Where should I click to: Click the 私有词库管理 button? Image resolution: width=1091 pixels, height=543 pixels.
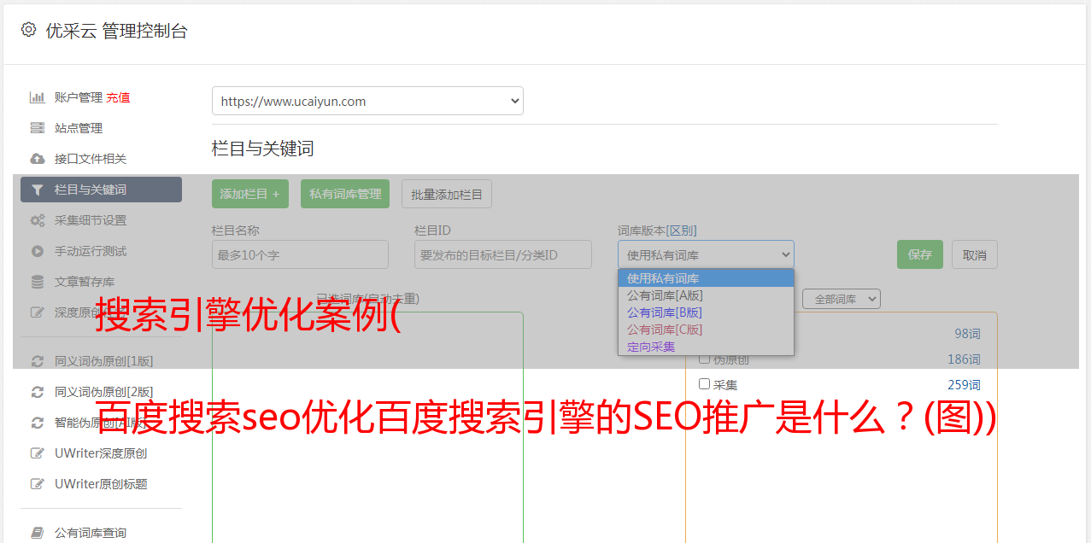point(345,194)
